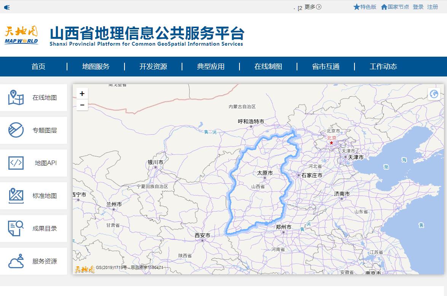Select the 专题图层 thematic layer icon
Viewport: 447px width, 296px height.
pyautogui.click(x=16, y=130)
